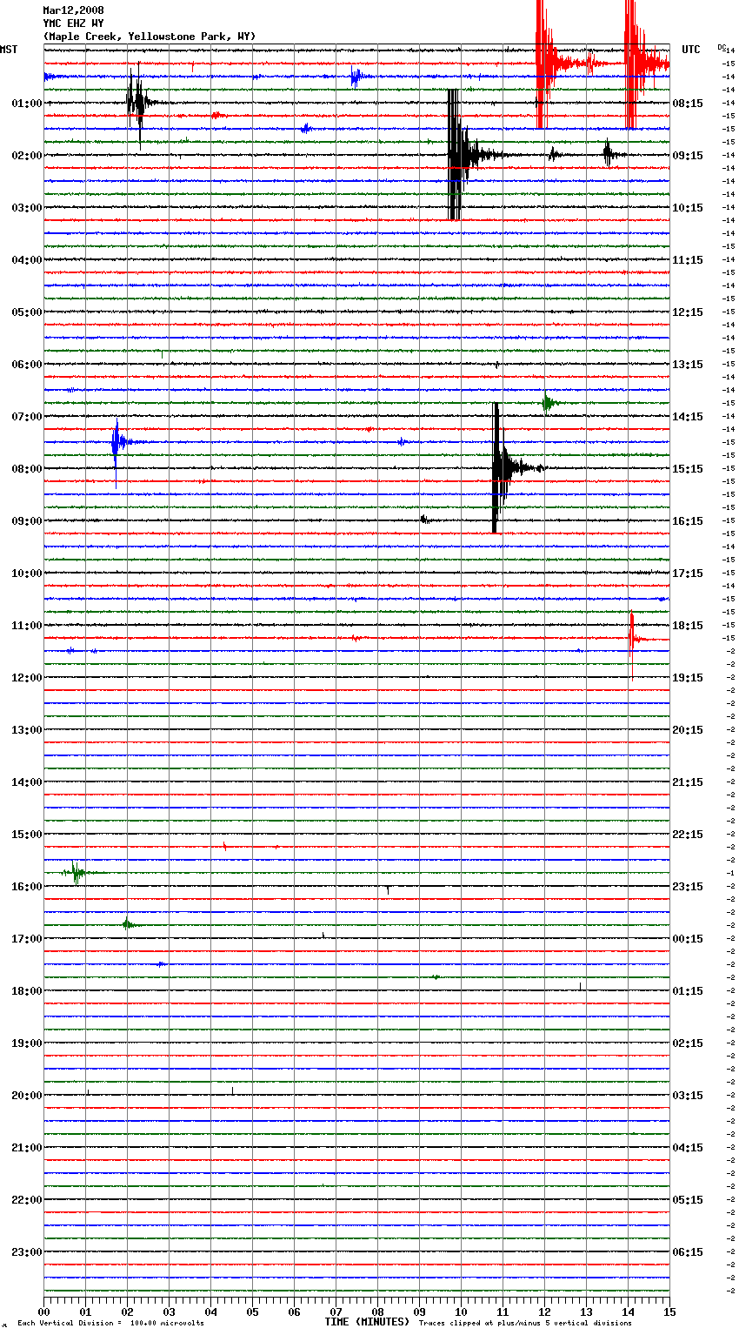Select the 11:15 UTC time label
The image size is (739, 1335).
[x=688, y=260]
